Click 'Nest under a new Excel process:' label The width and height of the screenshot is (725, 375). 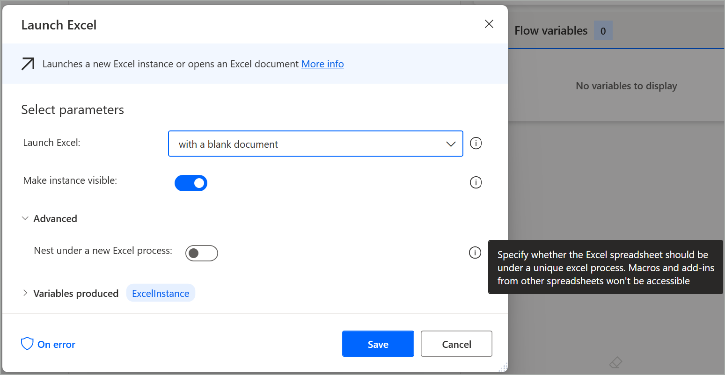pyautogui.click(x=103, y=251)
